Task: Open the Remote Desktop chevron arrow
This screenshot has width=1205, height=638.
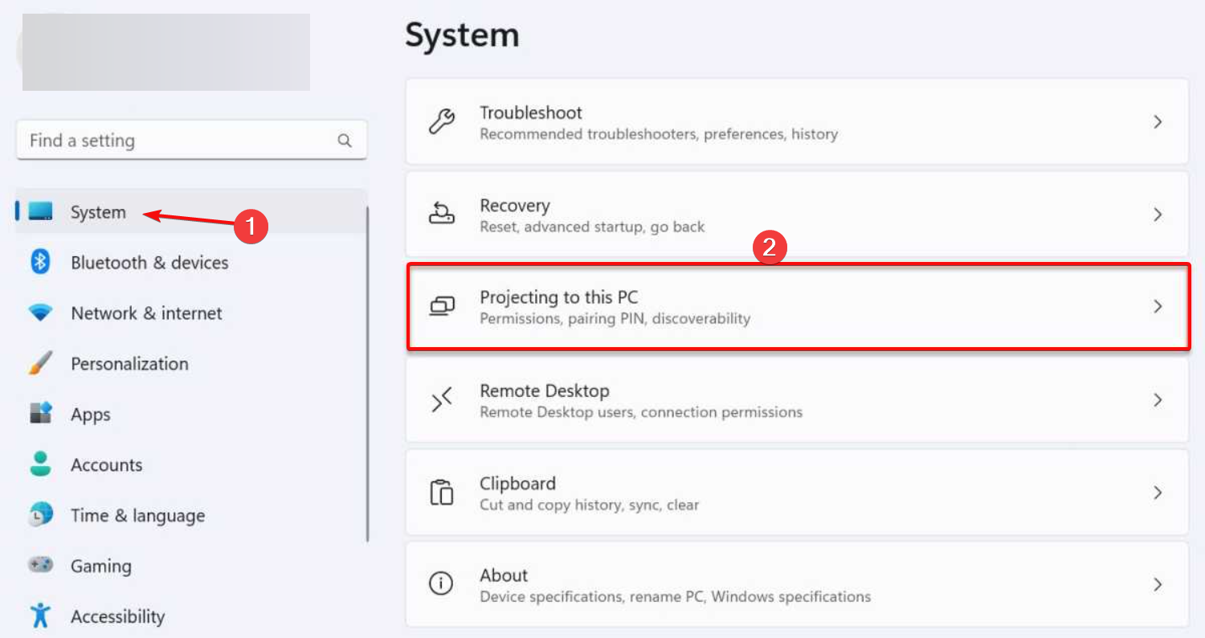Action: (1158, 400)
